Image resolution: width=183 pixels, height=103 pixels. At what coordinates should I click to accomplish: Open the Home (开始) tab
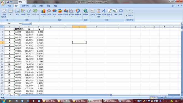(9, 6)
